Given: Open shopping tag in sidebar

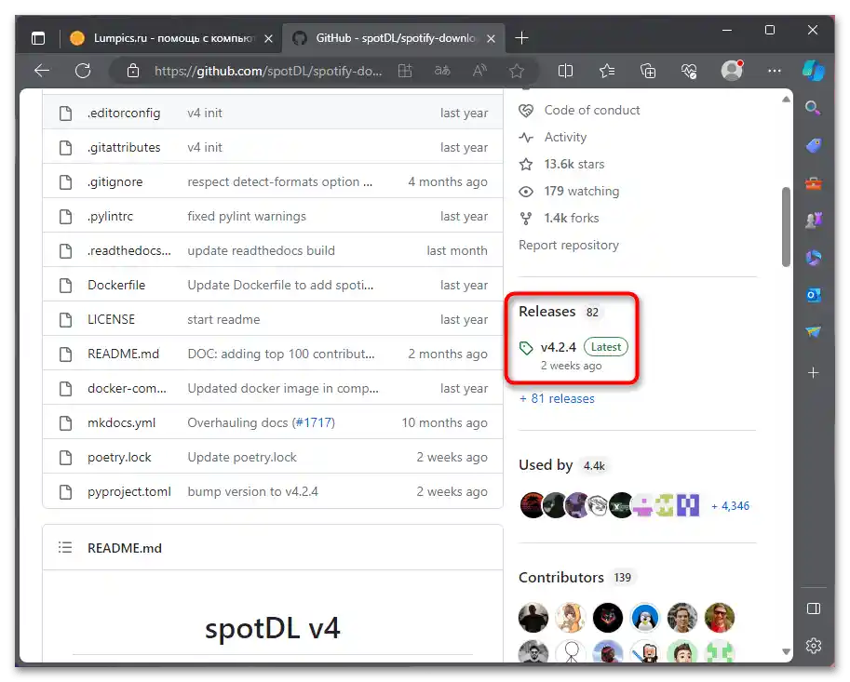Looking at the screenshot, I should pos(813,145).
